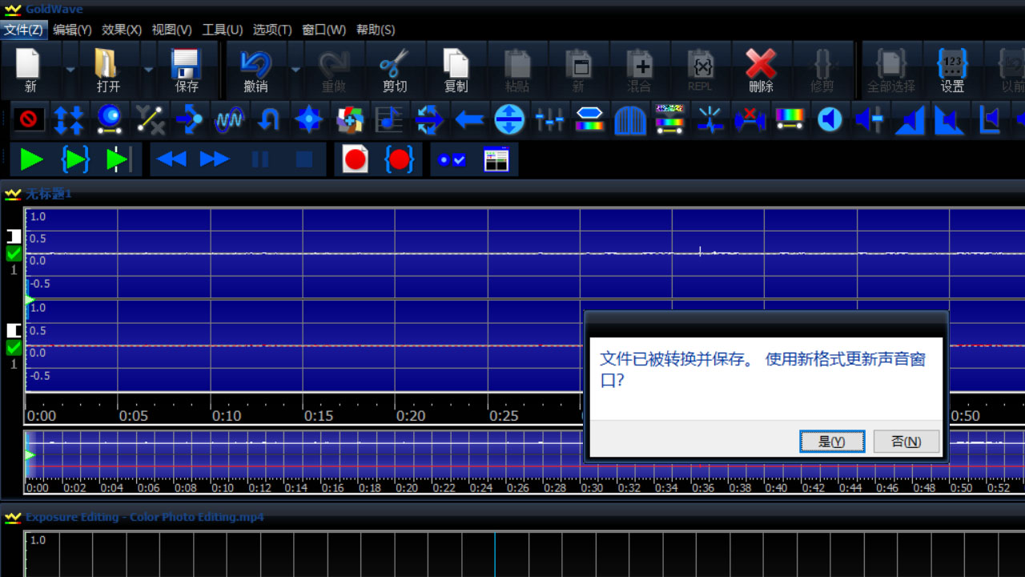Click the Copy (复制) toolbar icon
The height and width of the screenshot is (577, 1025).
(456, 69)
